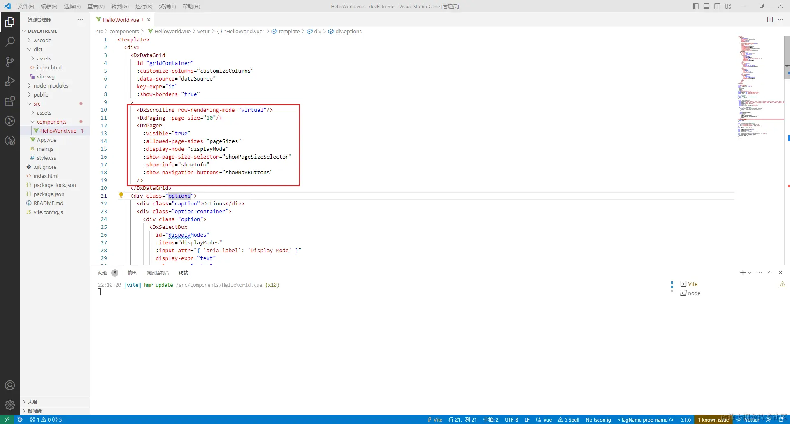
Task: Click the editor minimap code overview
Action: pyautogui.click(x=760, y=87)
